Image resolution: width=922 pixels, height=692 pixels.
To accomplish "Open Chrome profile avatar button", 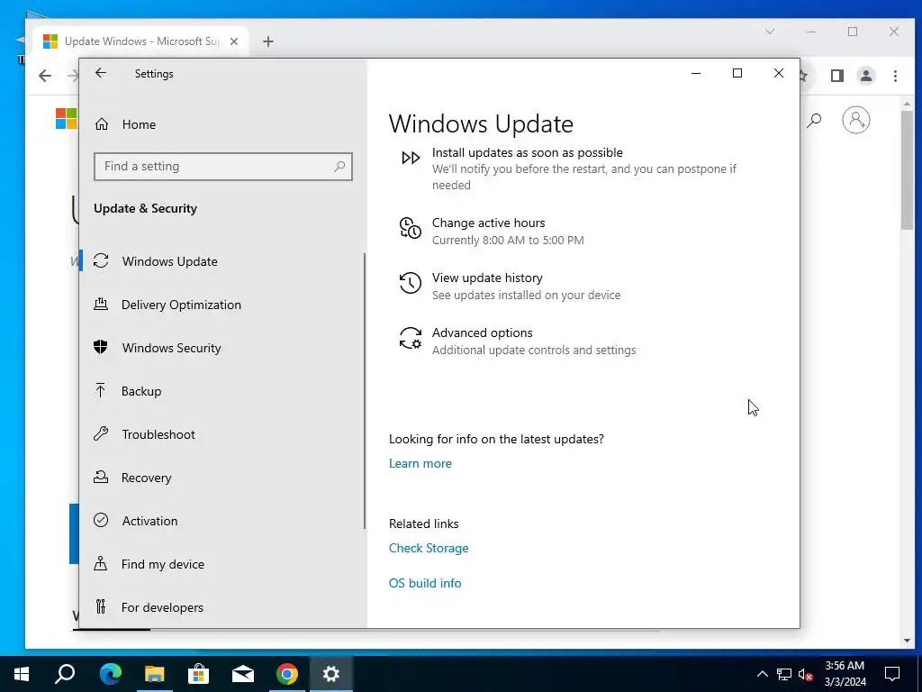I will [866, 76].
